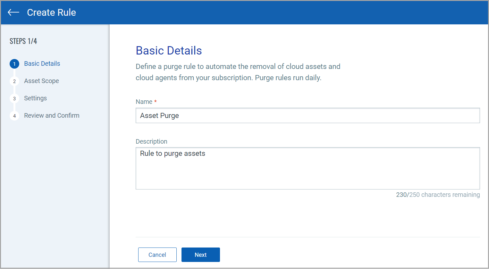Go to the Review and Confirm step

(52, 115)
